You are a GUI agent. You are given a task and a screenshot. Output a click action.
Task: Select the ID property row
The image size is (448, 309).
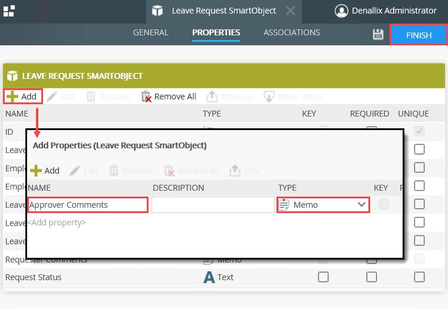[9, 132]
